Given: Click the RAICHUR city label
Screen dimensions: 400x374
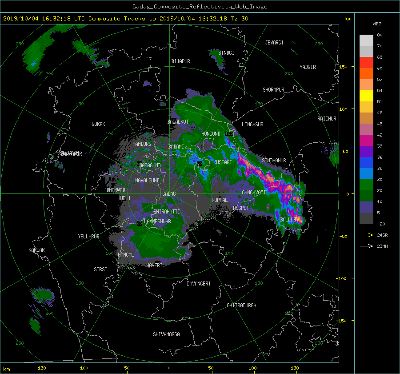Looking at the screenshot, I should 327,119.
